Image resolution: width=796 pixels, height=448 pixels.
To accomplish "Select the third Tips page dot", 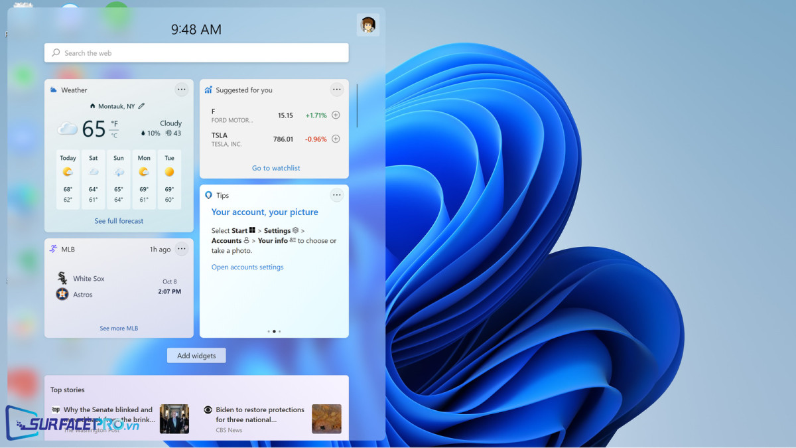I will click(x=279, y=331).
